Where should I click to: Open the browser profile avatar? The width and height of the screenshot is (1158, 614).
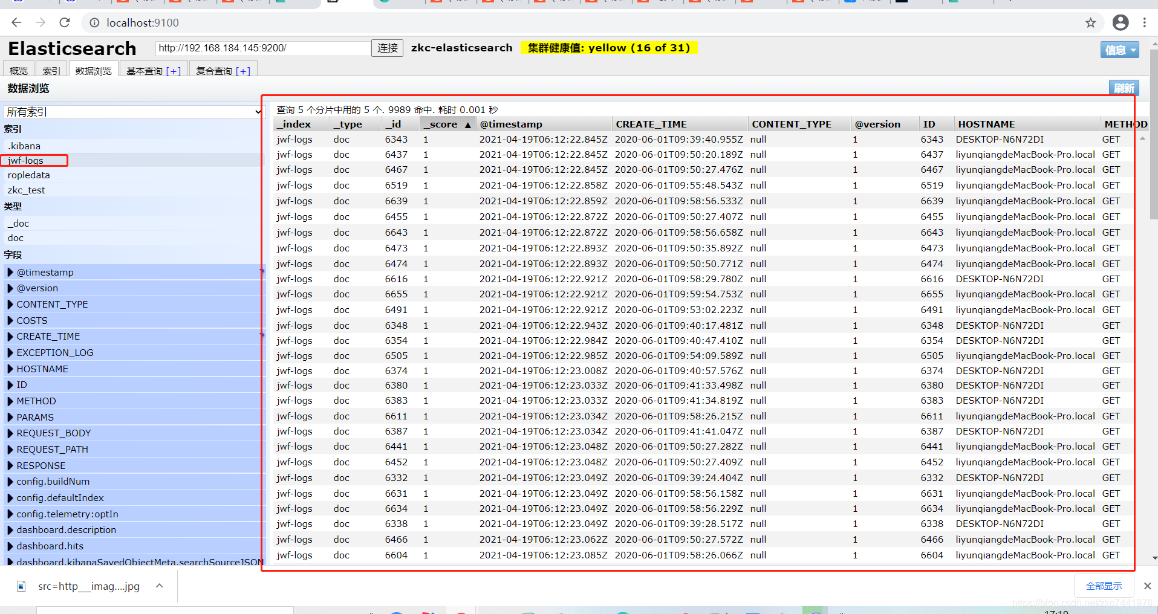click(1121, 23)
